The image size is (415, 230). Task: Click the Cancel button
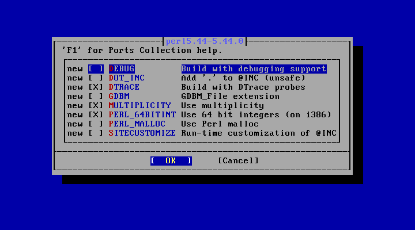point(238,161)
